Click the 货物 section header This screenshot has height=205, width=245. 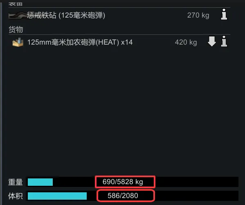coord(16,29)
